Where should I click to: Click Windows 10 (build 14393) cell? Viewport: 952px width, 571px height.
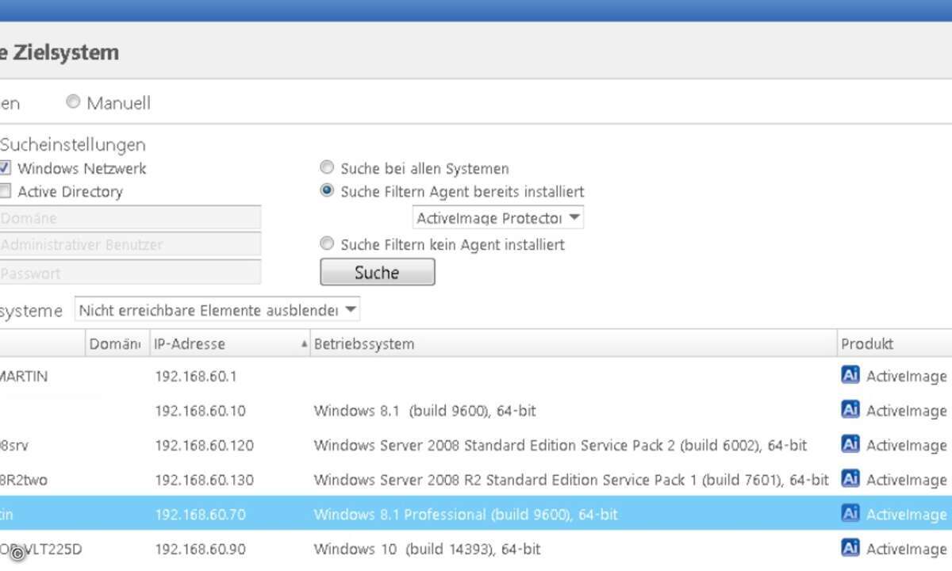point(428,549)
